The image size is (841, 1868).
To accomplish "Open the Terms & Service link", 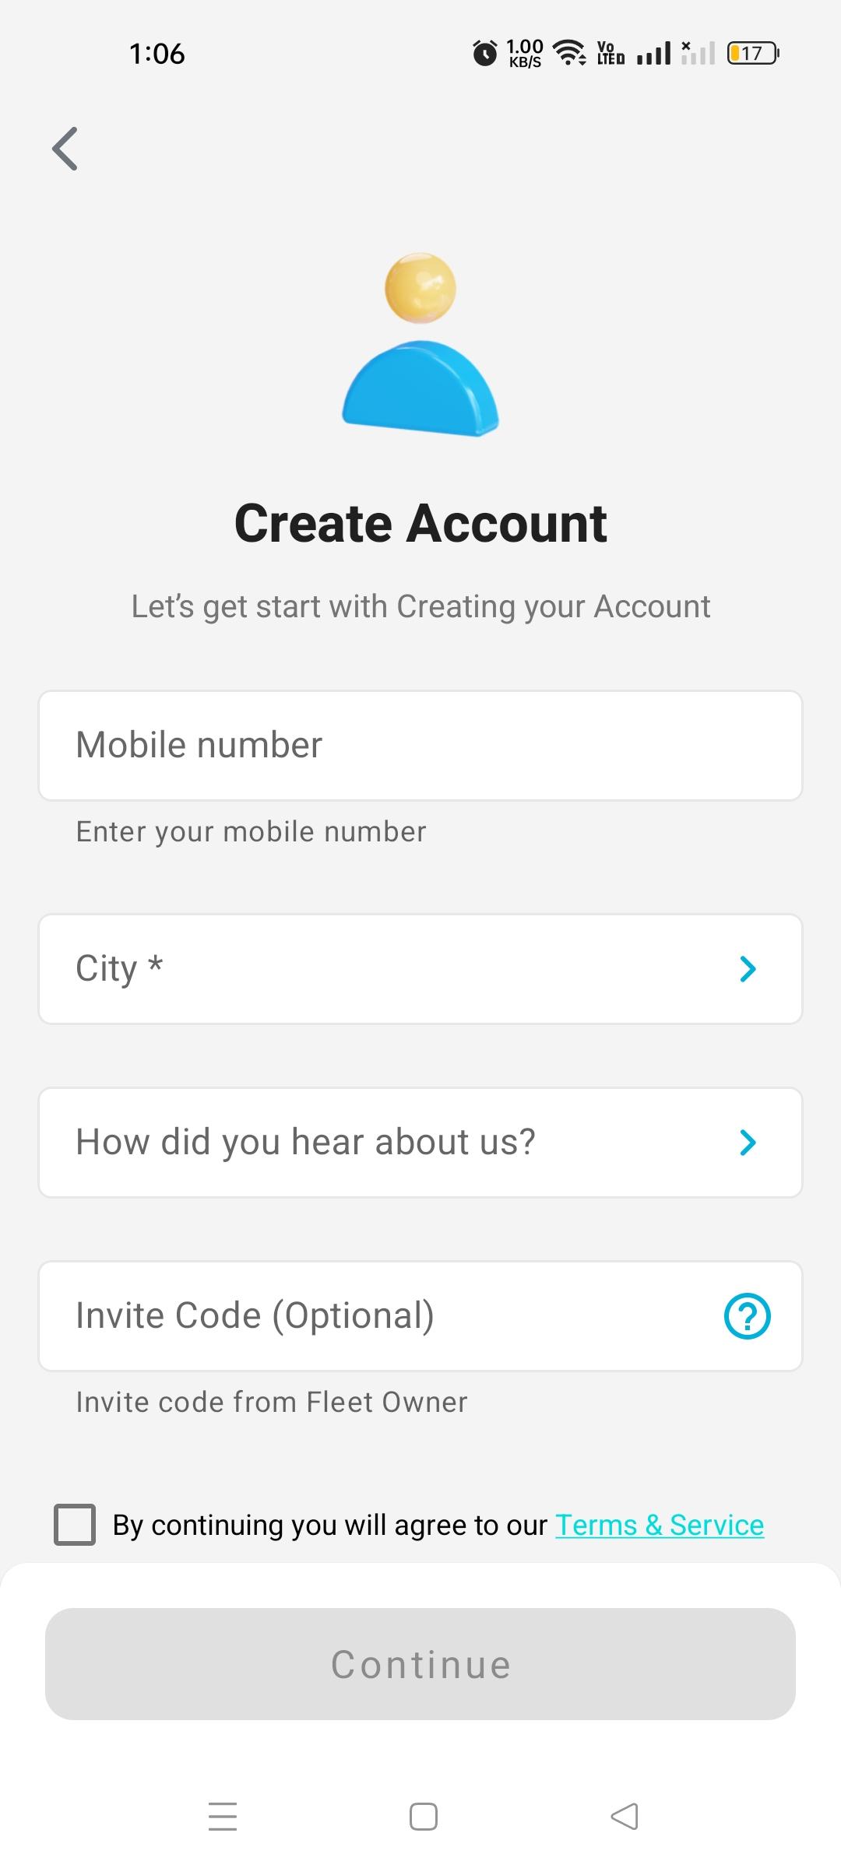I will point(660,1526).
